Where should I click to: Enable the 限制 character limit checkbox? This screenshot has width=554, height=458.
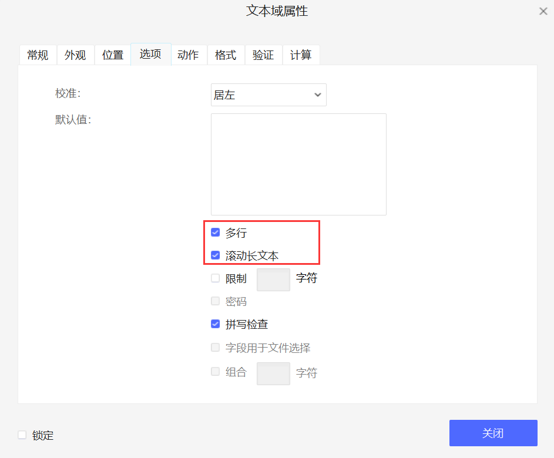coord(215,278)
